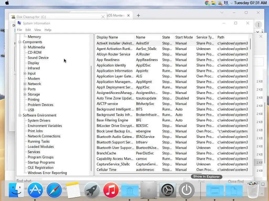Expand the Storage node
Screen dimensions: 269x201
[x=25, y=94]
